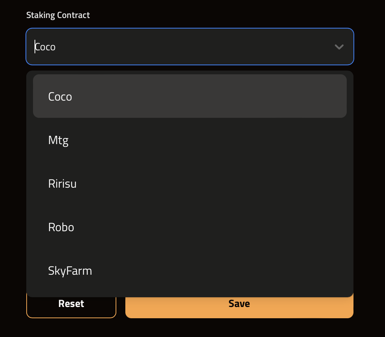Select the highlighted Coco option

point(189,96)
